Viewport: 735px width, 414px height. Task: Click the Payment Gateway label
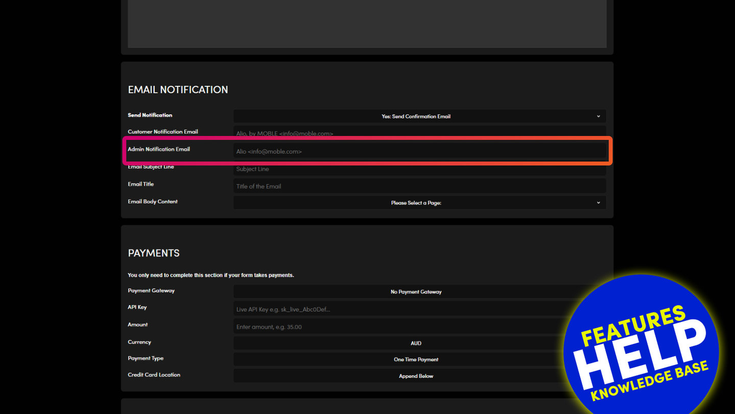coord(151,290)
